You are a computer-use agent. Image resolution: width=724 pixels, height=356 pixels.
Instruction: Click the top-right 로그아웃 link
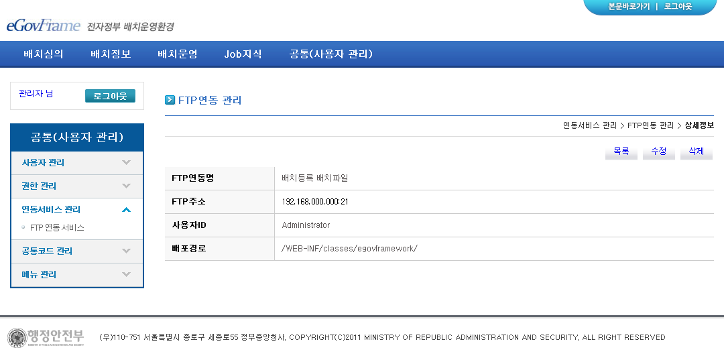point(678,7)
